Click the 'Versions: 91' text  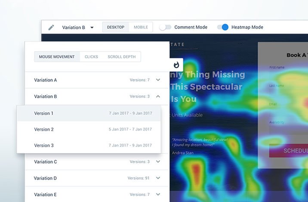click(x=139, y=178)
